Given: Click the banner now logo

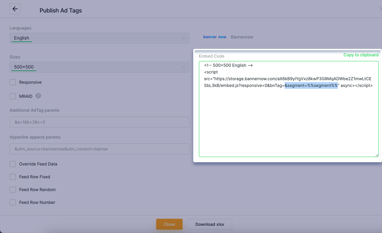Looking at the screenshot, I should tap(215, 37).
